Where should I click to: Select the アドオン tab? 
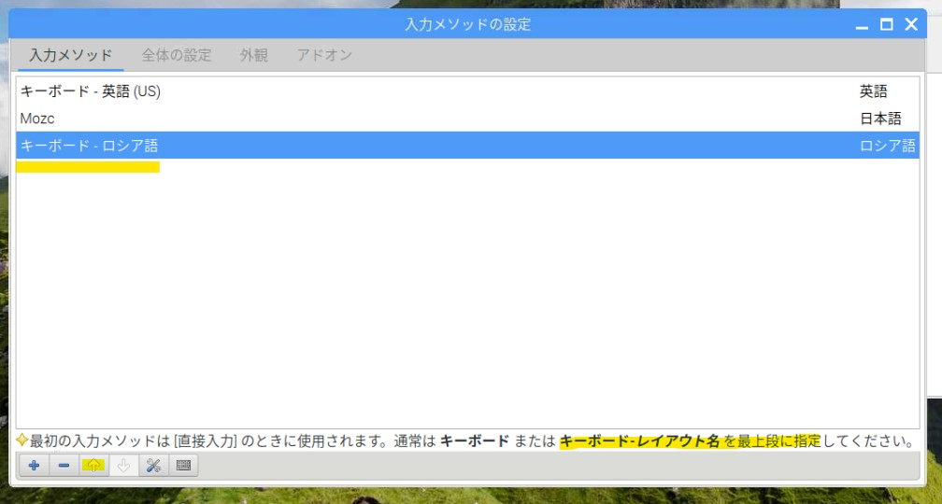324,55
